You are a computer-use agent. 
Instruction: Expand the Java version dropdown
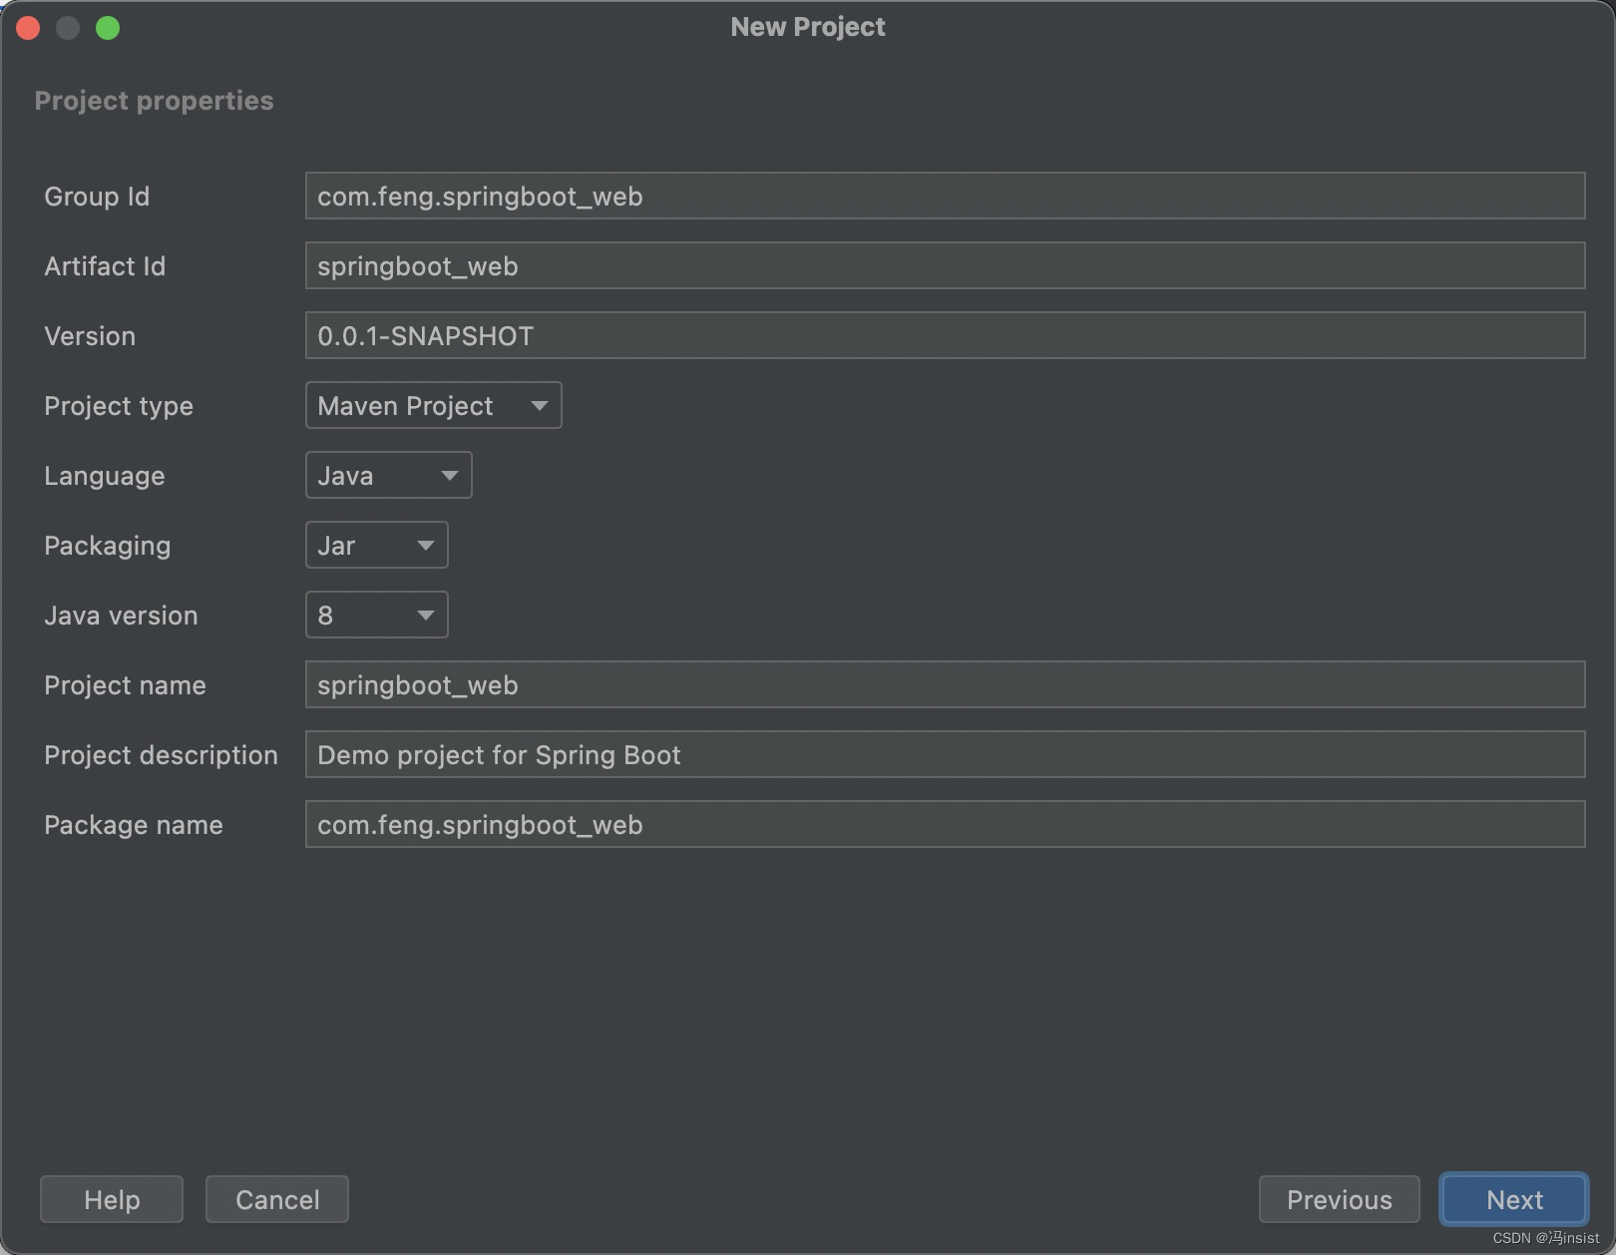click(376, 615)
